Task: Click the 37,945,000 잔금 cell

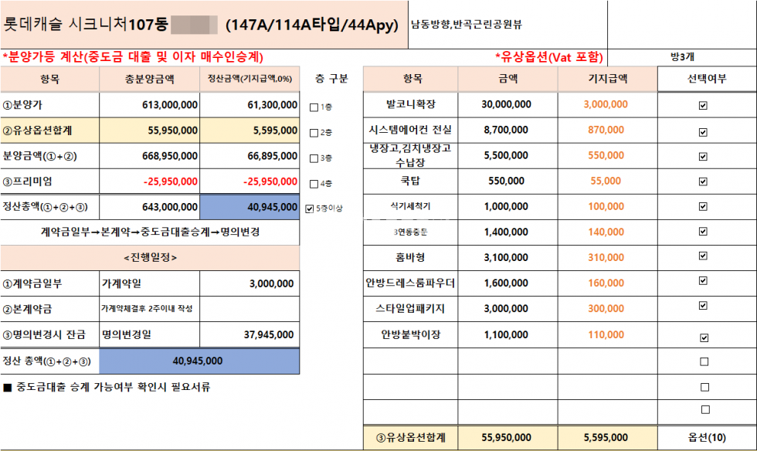Action: coord(250,334)
